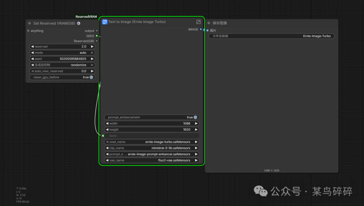Toggle the clean_gpu_before switch
The height and width of the screenshot is (206, 364).
91,77
